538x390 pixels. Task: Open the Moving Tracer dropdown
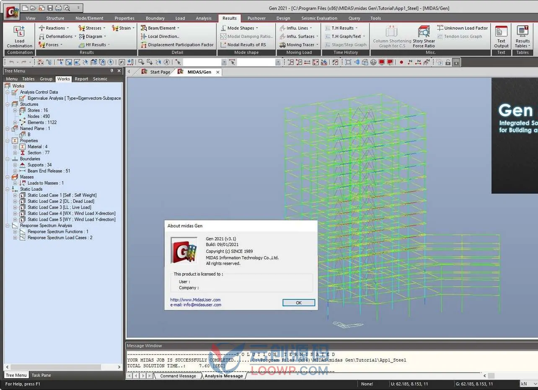point(299,45)
